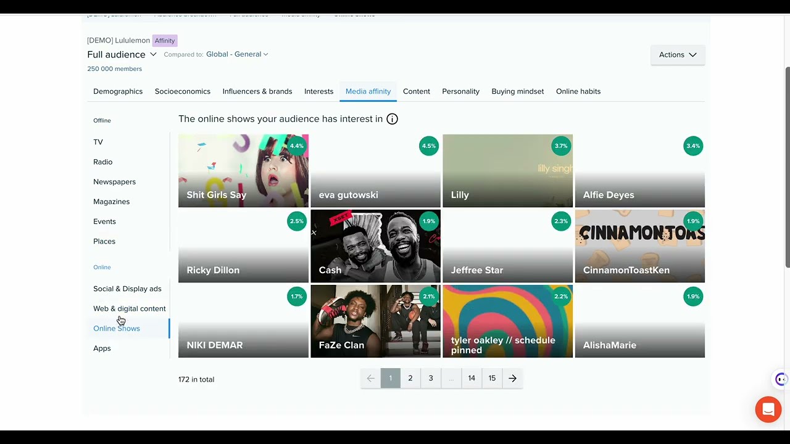Jump to page 15 of results
Screen dimensions: 790x444
coord(492,378)
